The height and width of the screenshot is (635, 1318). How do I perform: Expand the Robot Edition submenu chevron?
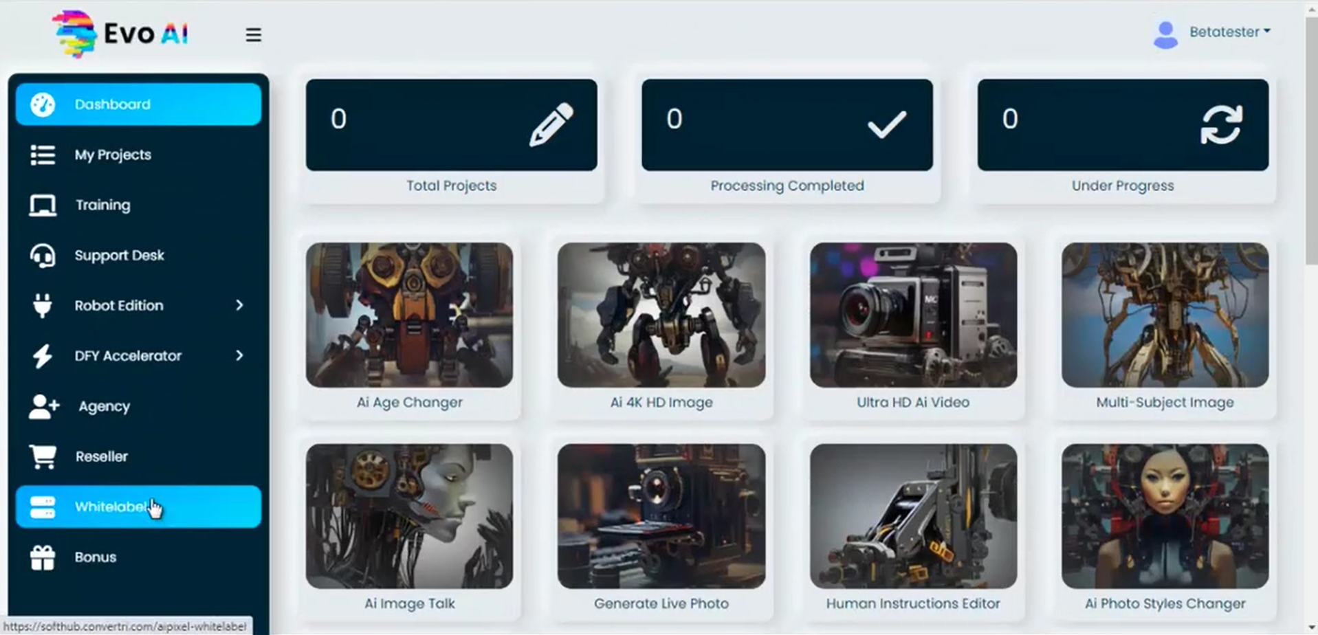tap(239, 305)
